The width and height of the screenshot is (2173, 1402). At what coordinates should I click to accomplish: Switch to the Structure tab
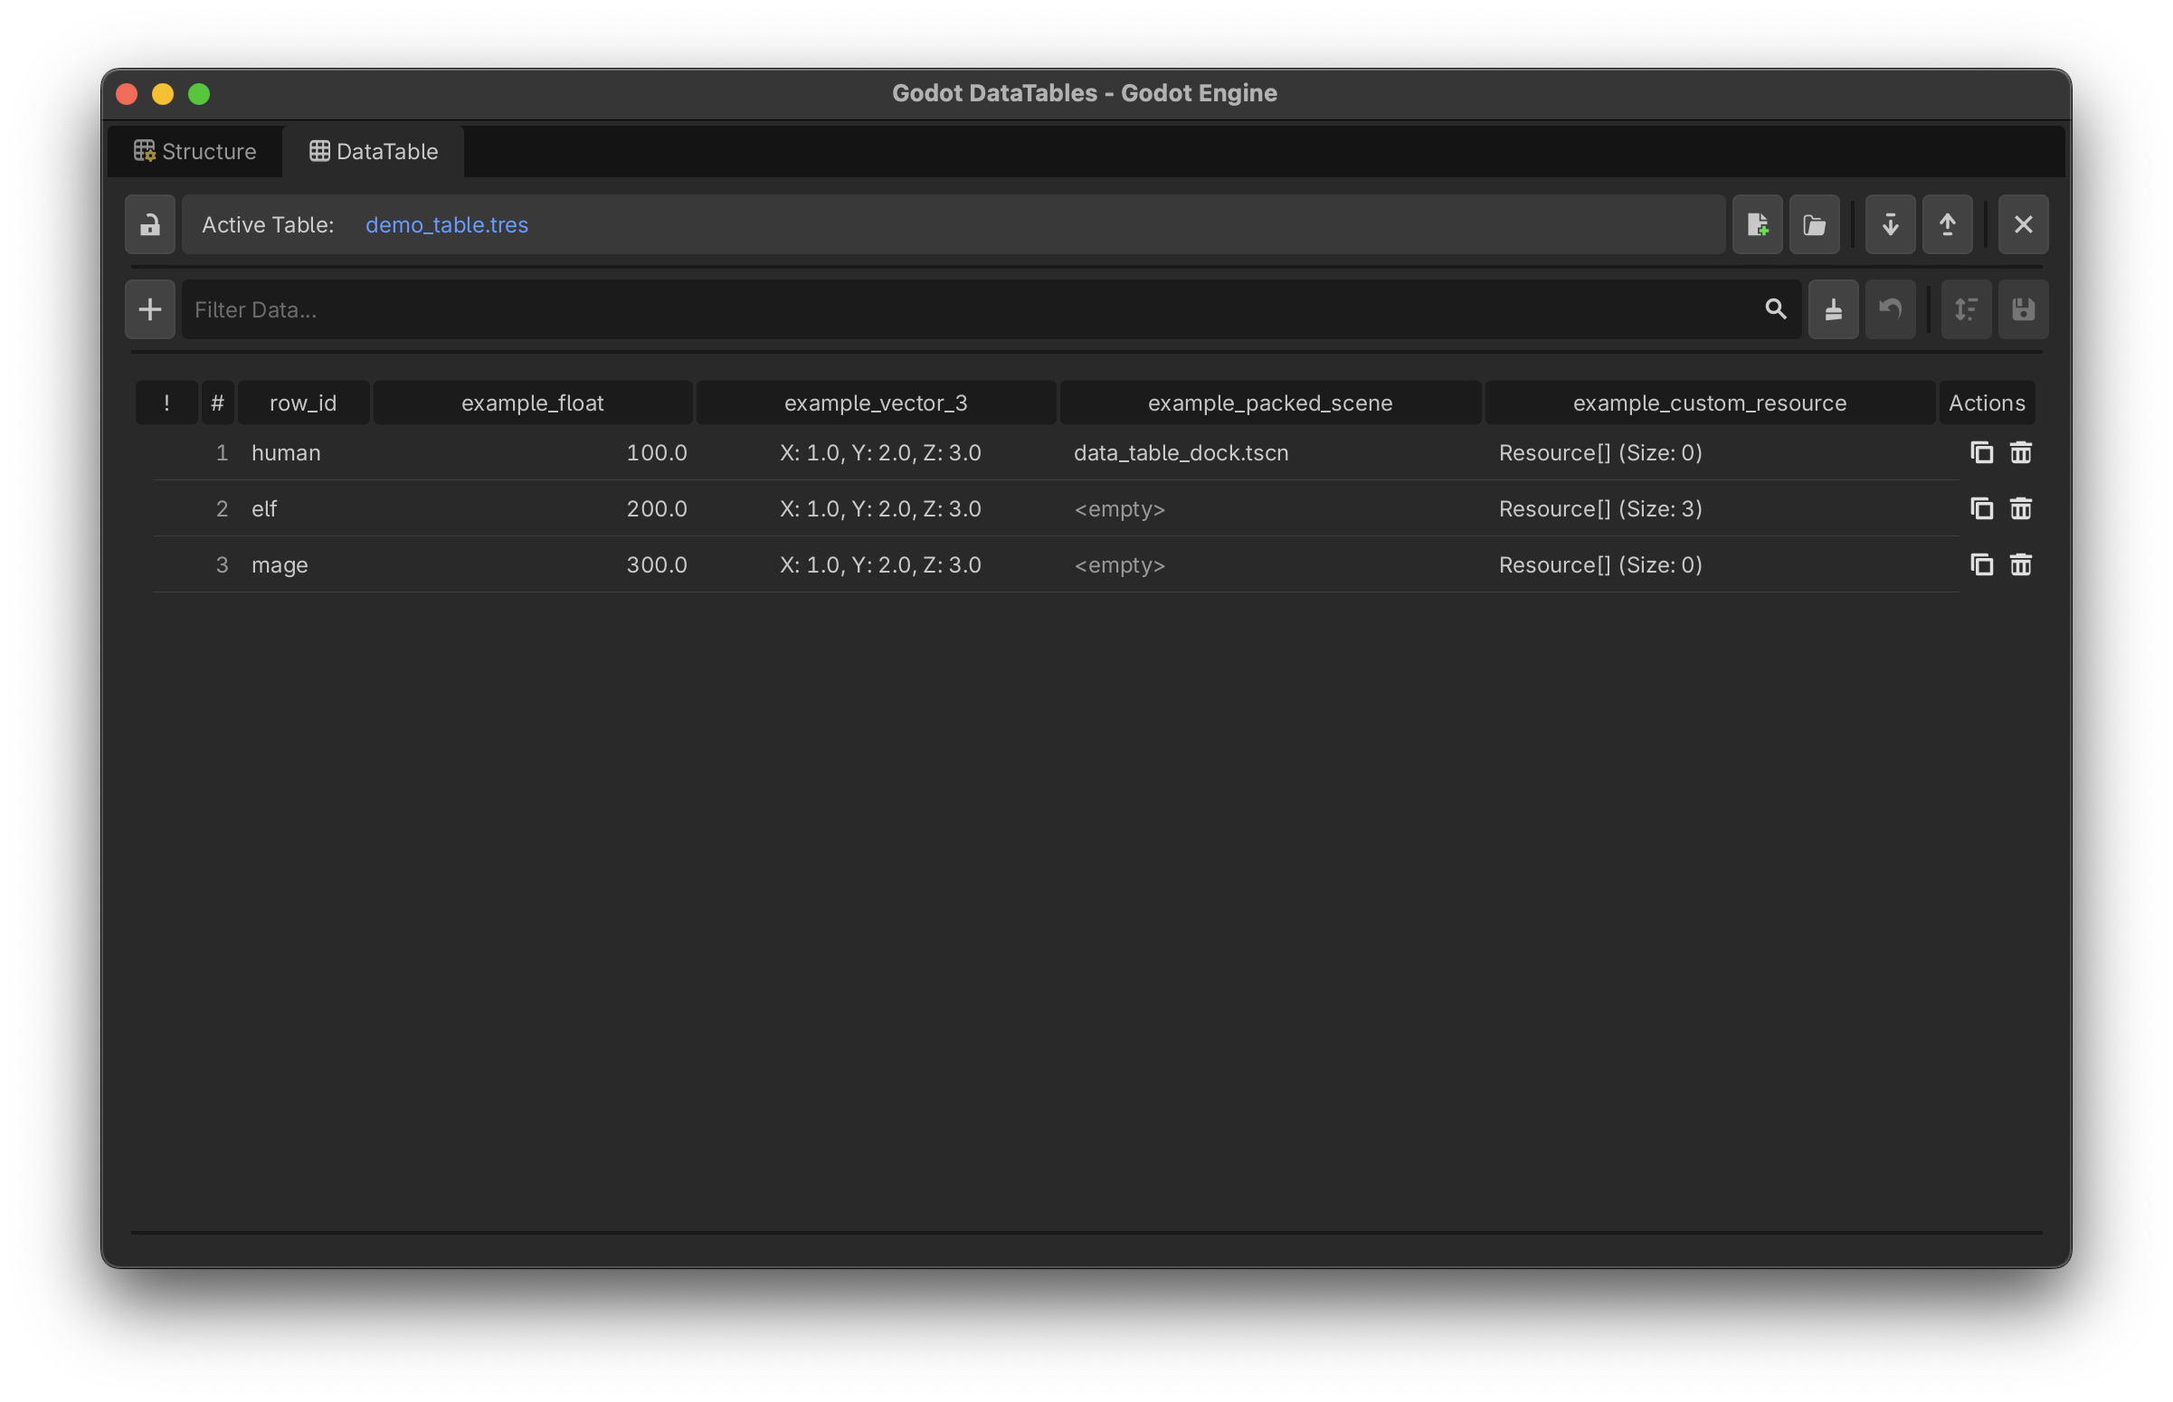pos(195,151)
